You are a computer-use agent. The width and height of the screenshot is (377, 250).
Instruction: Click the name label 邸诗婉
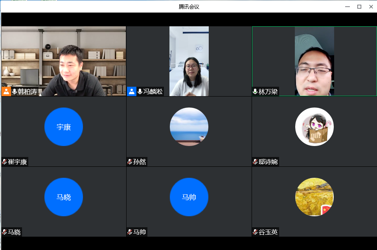pyautogui.click(x=268, y=162)
